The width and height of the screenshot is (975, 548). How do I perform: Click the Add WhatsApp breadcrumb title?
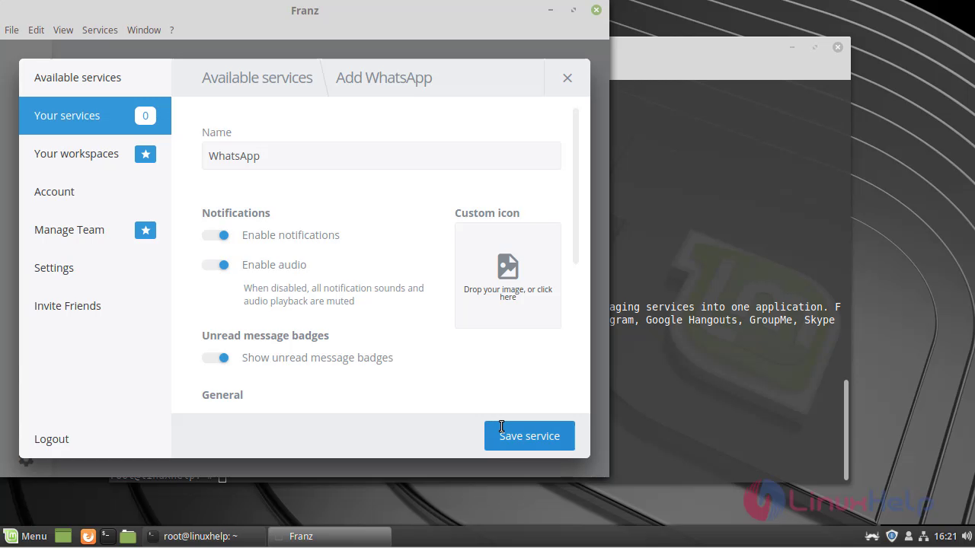tap(384, 78)
